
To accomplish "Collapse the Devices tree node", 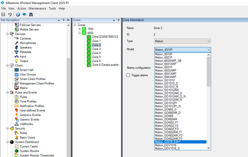I will [7, 34].
